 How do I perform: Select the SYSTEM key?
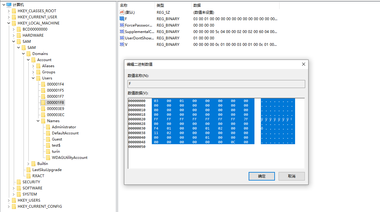point(30,194)
